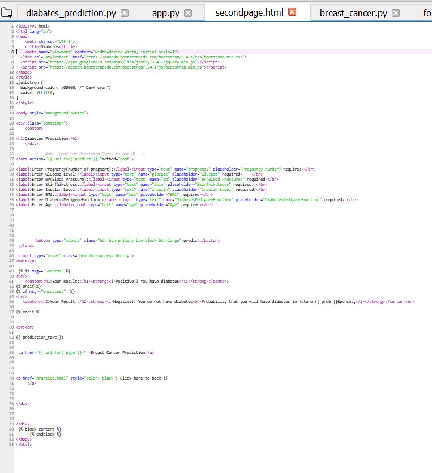This screenshot has height=473, width=432.
Task: Click the button type="submit" predict line
Action: pos(127,240)
